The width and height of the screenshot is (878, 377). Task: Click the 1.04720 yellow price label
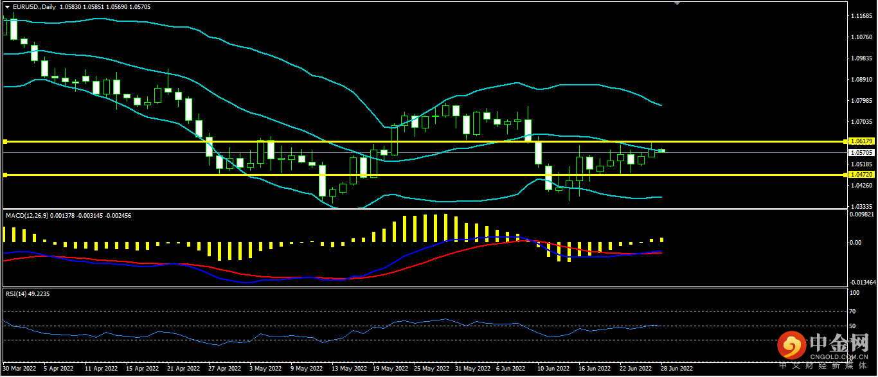(861, 174)
